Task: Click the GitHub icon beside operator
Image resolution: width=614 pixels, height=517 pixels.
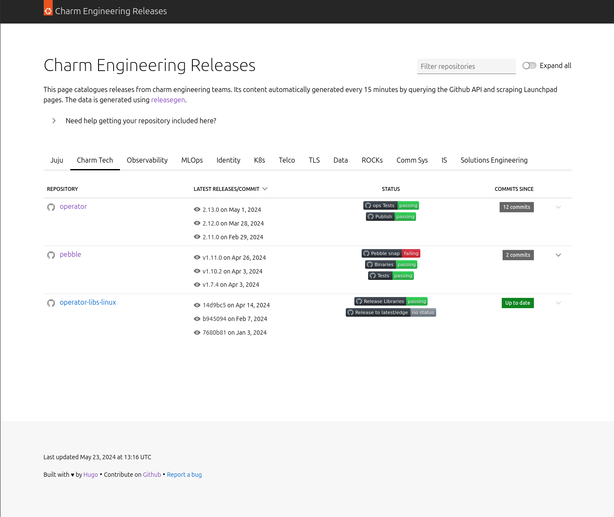Action: (x=51, y=207)
